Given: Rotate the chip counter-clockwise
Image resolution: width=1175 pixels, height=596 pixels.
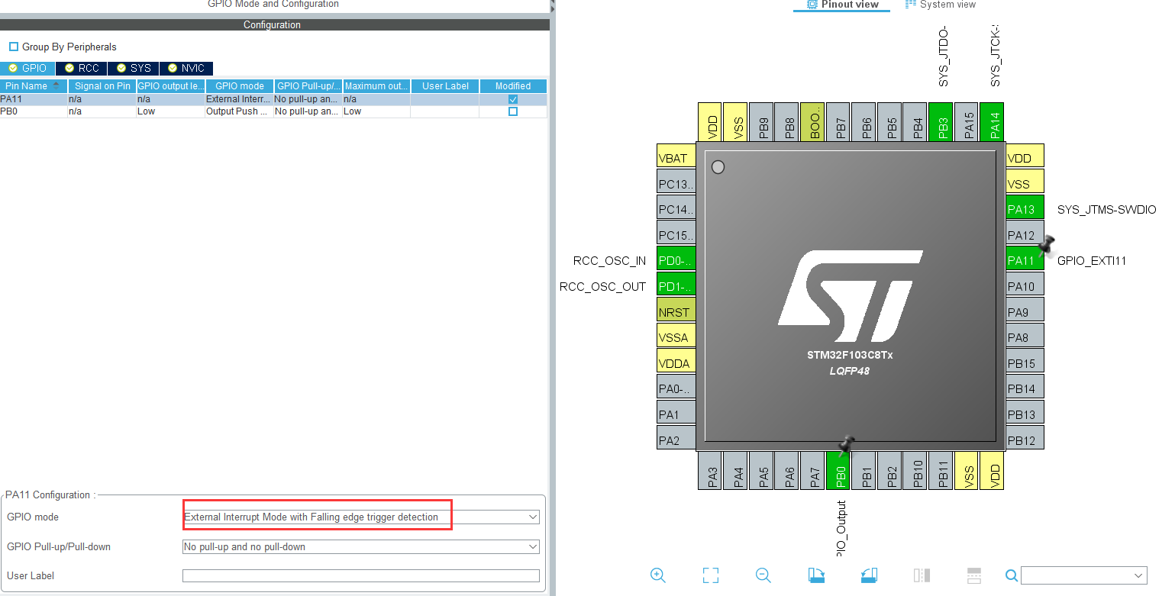Looking at the screenshot, I should (x=869, y=575).
